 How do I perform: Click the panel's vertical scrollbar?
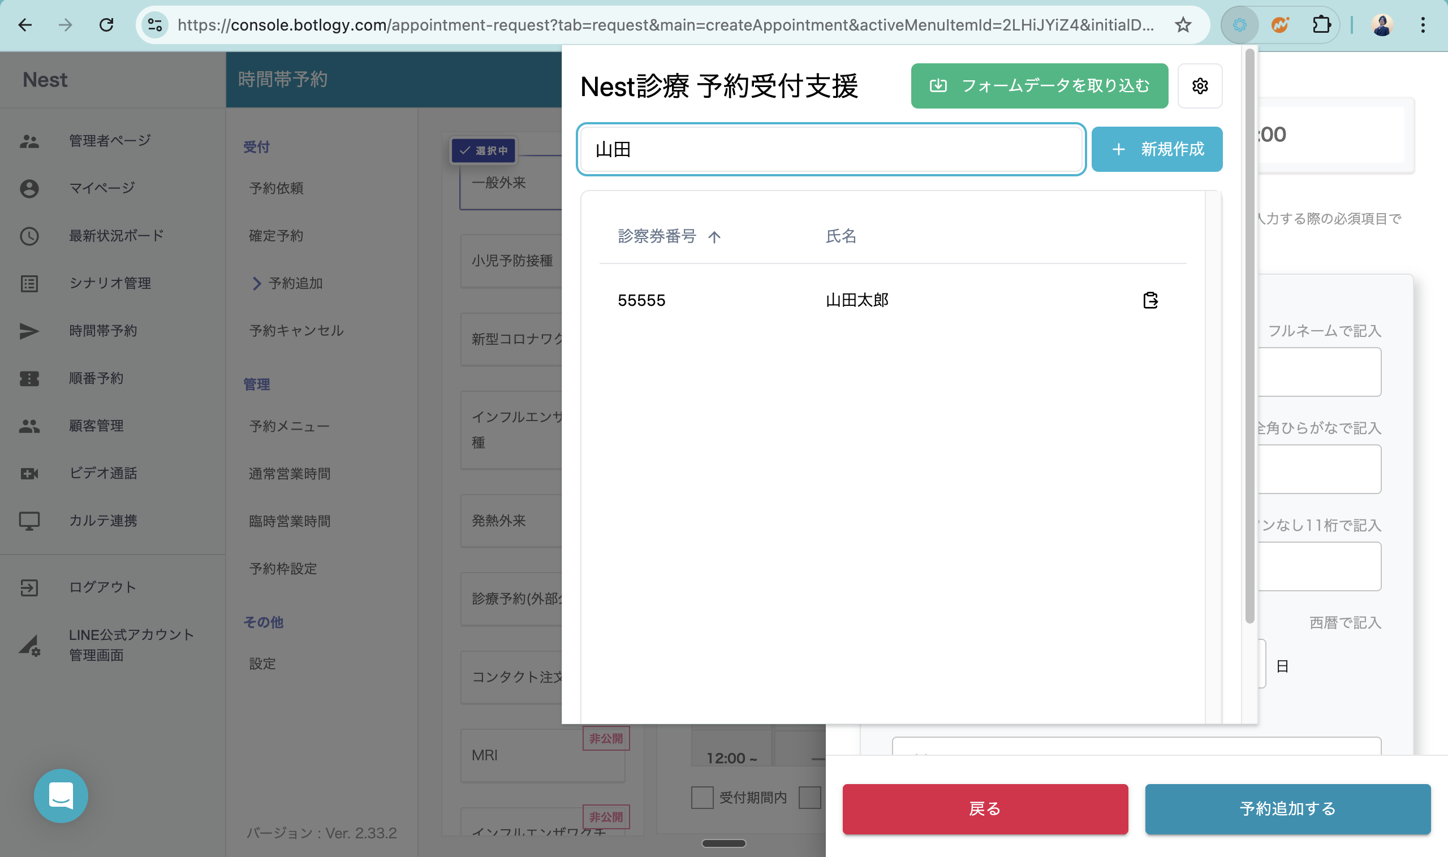point(1249,335)
